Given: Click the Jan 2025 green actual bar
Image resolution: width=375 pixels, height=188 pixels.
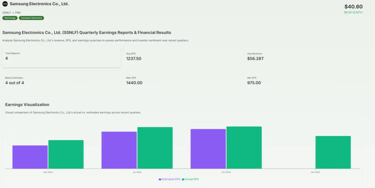Looking at the screenshot, I should pos(333,152).
